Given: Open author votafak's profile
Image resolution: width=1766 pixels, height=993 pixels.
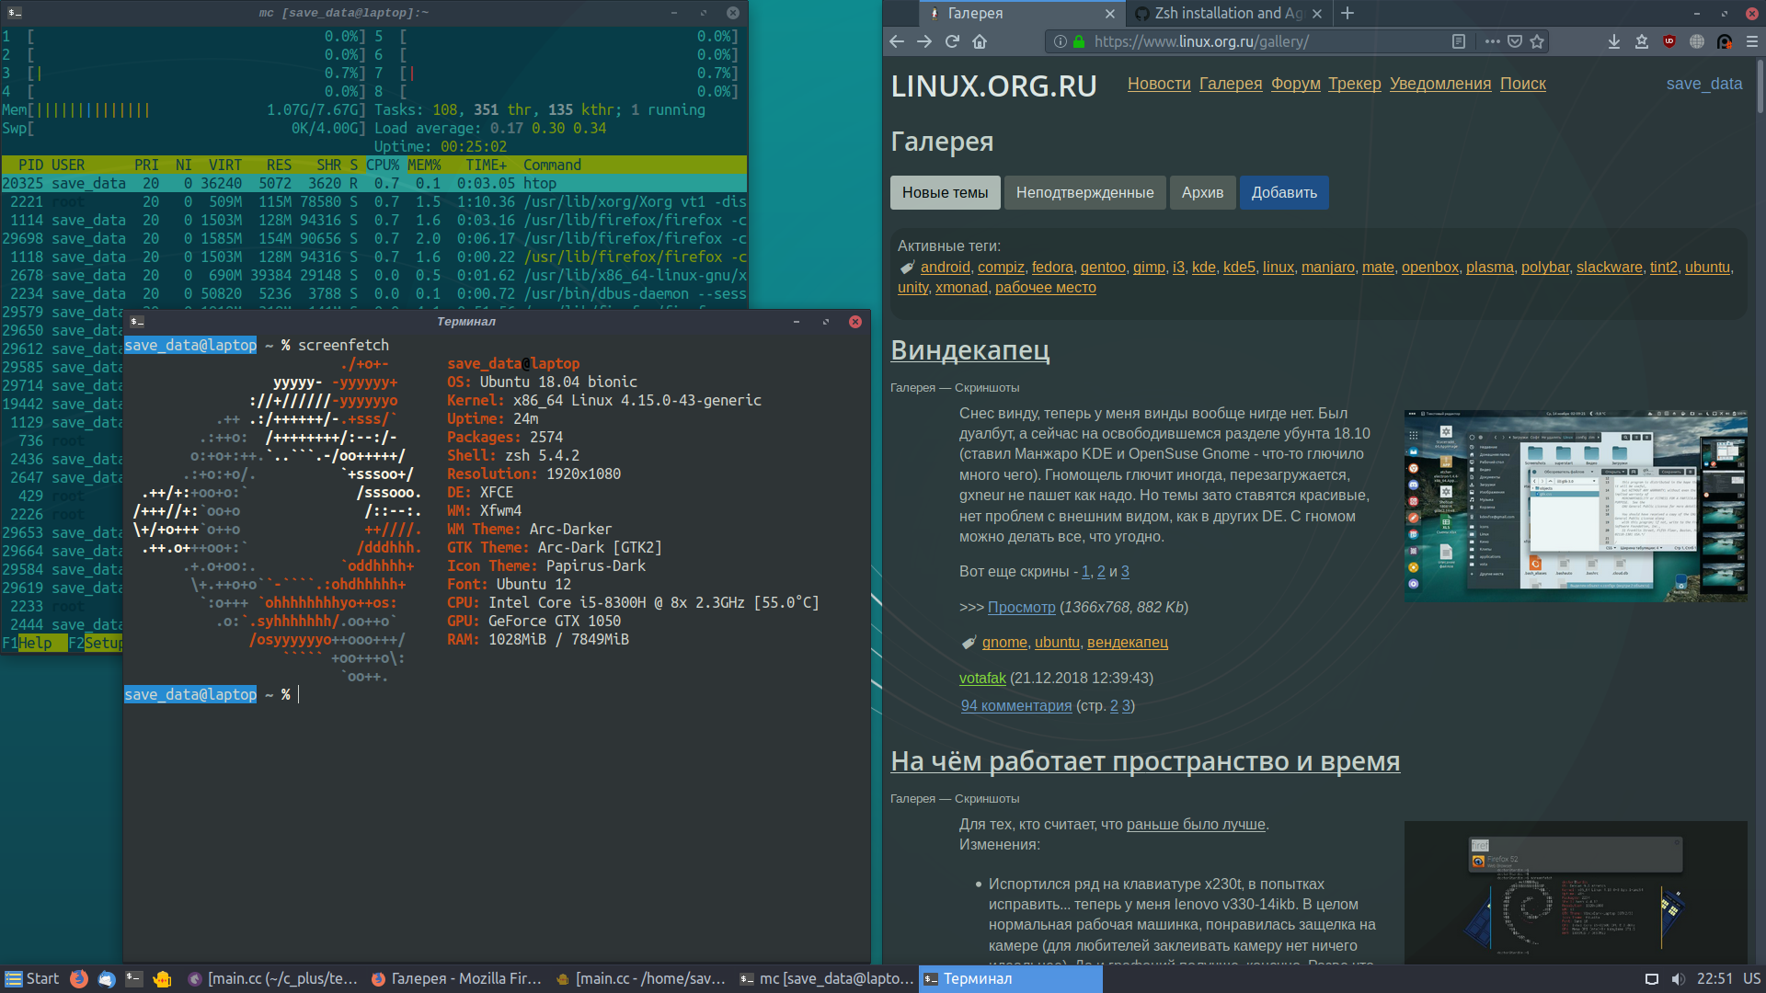Looking at the screenshot, I should pyautogui.click(x=982, y=679).
